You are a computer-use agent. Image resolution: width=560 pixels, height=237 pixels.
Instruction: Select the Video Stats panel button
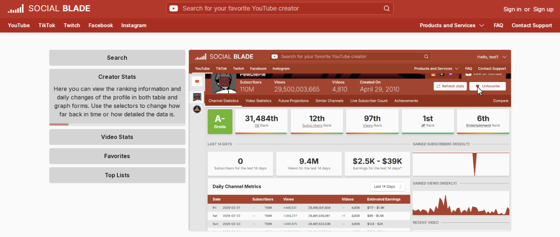click(x=117, y=137)
